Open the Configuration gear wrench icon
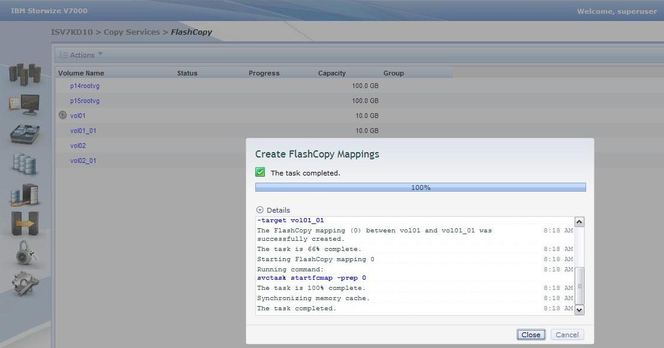Image resolution: width=664 pixels, height=348 pixels. (25, 283)
